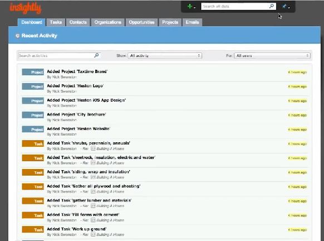
Task: Click Task badge for sheetrock, insulation task
Action: point(33,158)
